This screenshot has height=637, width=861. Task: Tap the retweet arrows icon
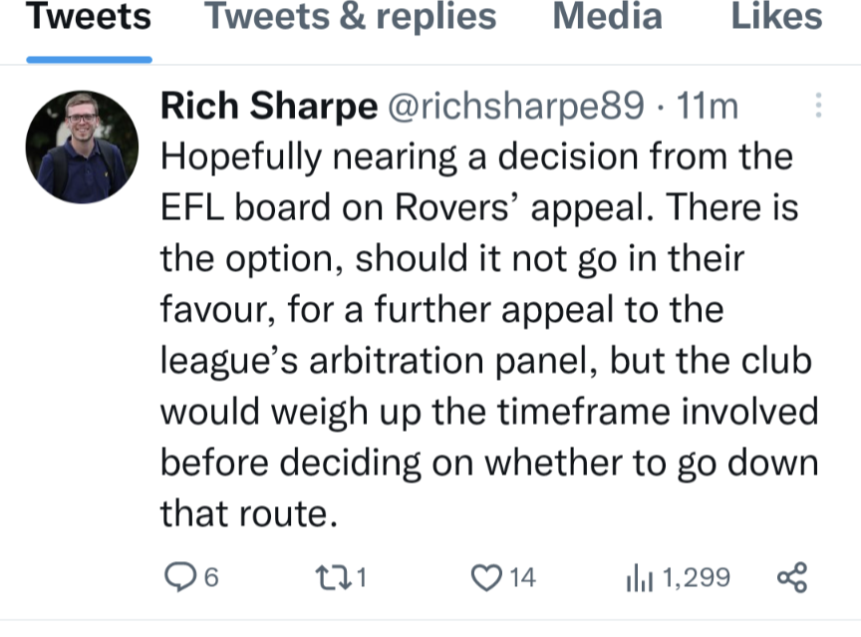(x=333, y=578)
